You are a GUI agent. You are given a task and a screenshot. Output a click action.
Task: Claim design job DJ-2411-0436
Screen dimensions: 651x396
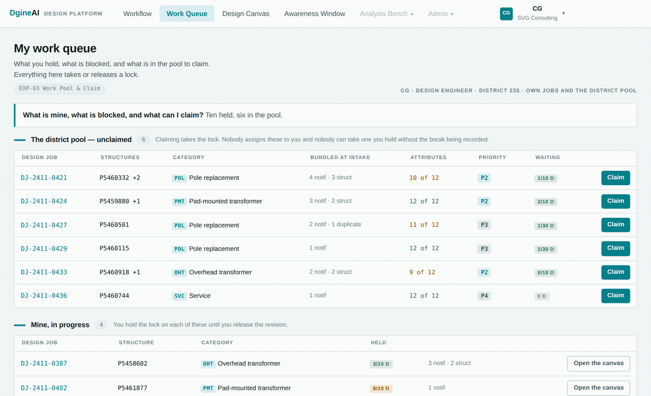616,295
